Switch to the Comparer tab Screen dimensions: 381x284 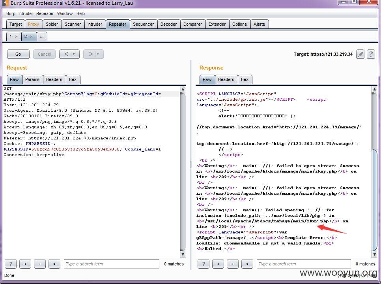193,24
